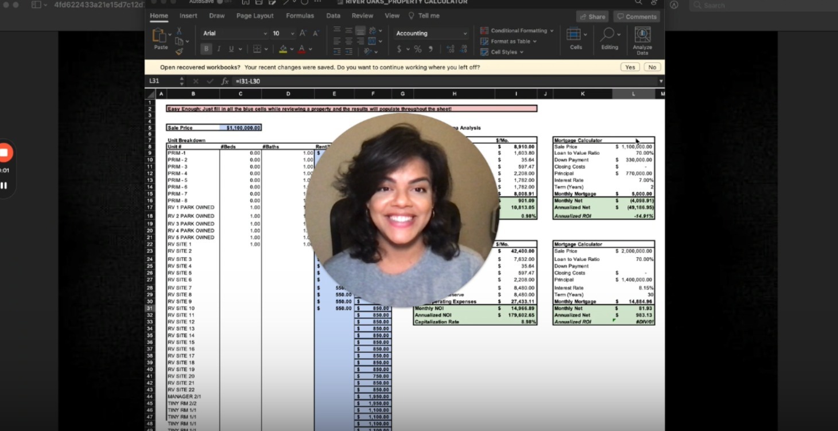Open Format as Table menu

(509, 41)
